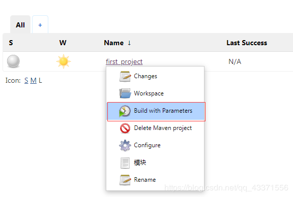This screenshot has height=197, width=293.
Task: Add a new view with plus tab
Action: (40, 25)
